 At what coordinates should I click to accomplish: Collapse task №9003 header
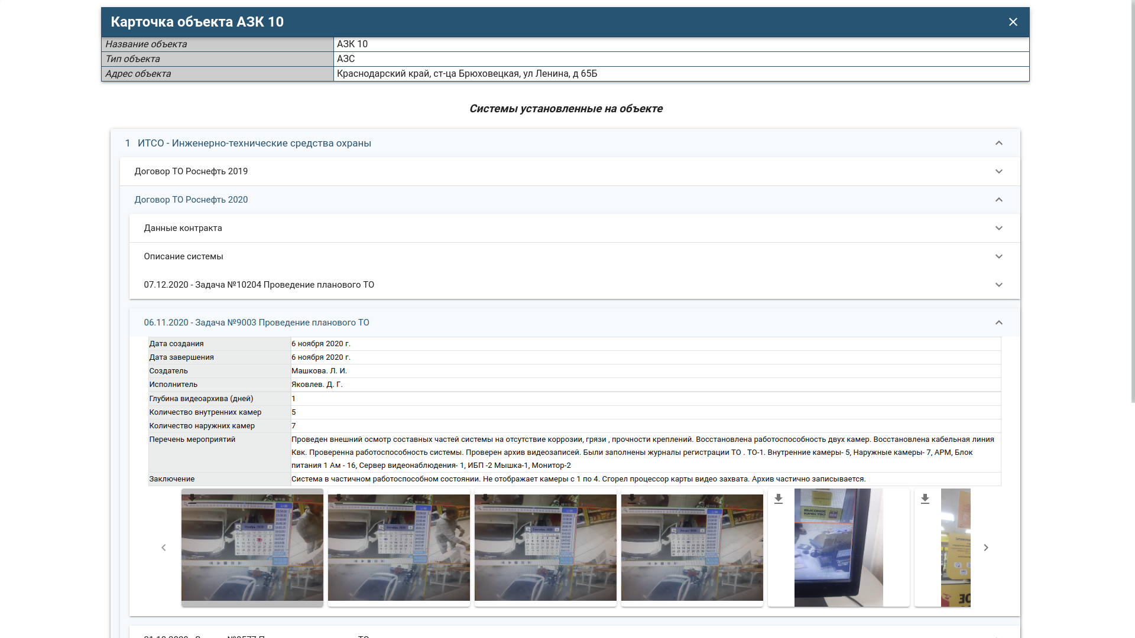tap(998, 323)
